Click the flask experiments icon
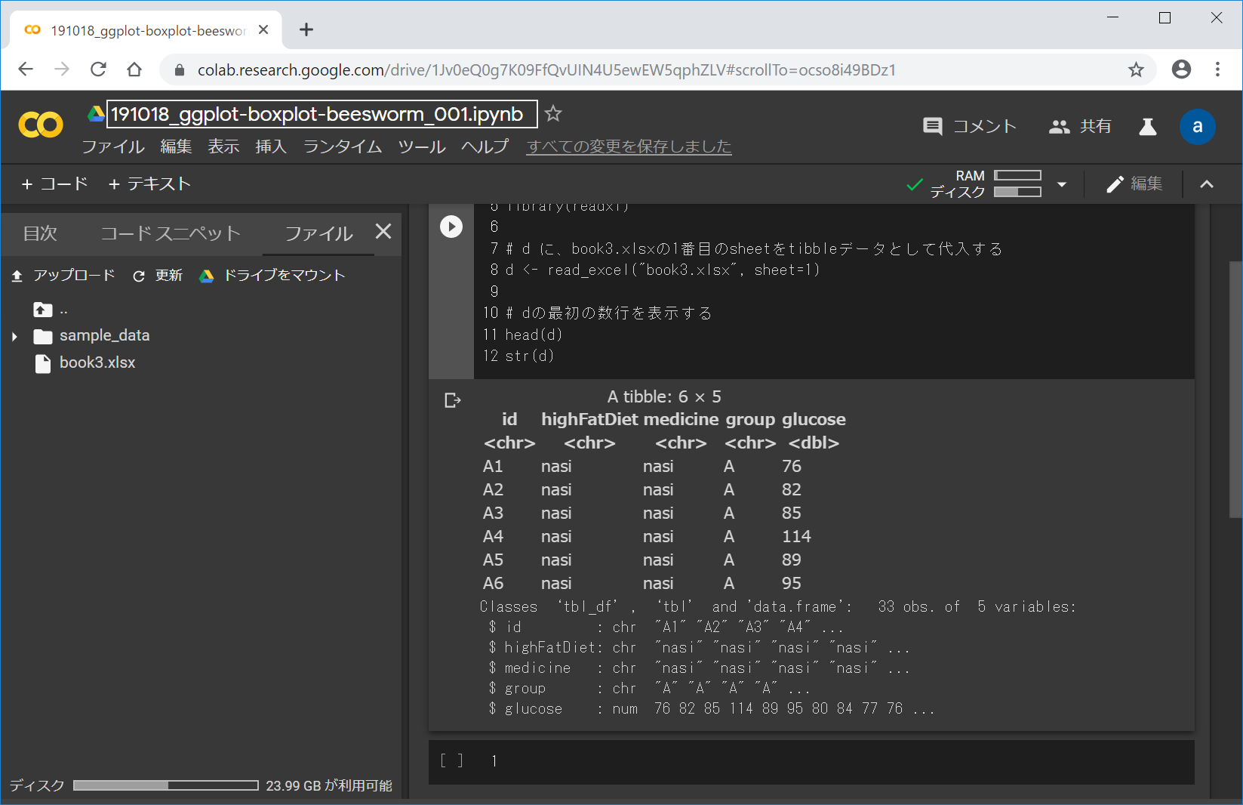1243x805 pixels. 1147,126
